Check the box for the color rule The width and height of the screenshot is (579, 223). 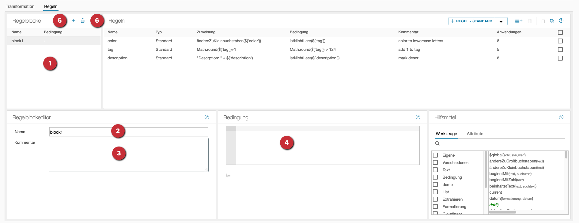pyautogui.click(x=560, y=41)
